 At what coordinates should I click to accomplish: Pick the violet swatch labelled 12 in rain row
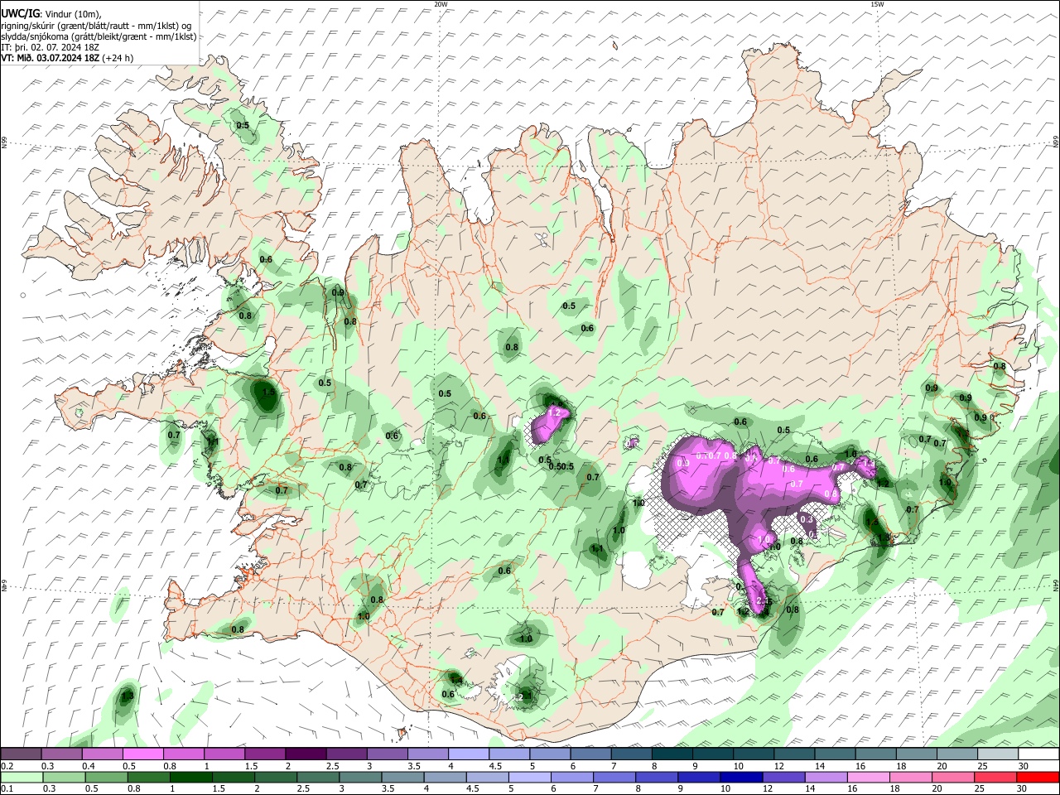tap(784, 777)
